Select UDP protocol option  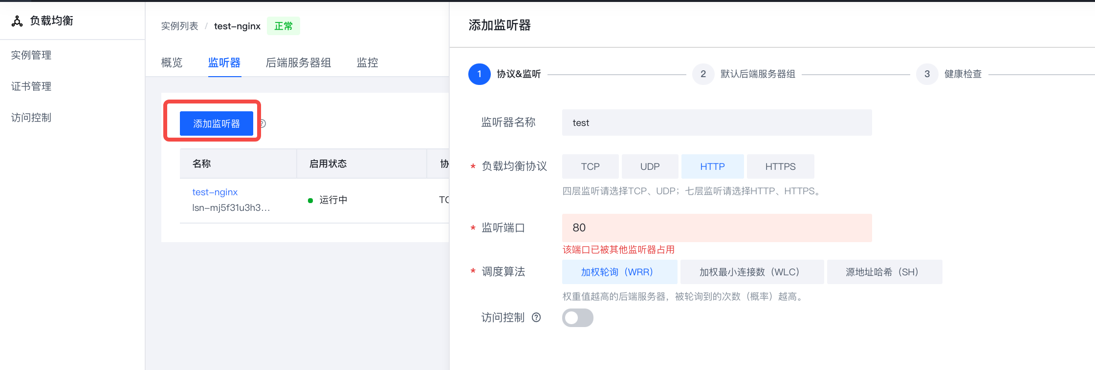[650, 166]
